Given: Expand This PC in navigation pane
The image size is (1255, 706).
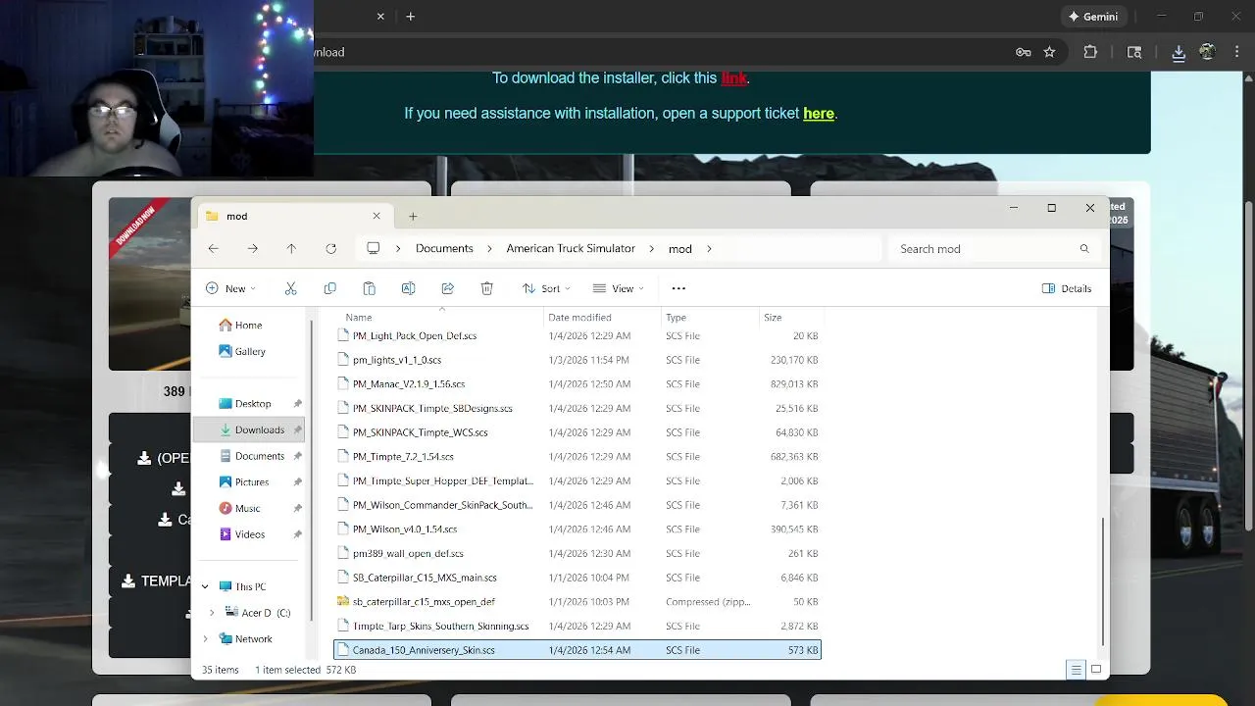Looking at the screenshot, I should 205,586.
